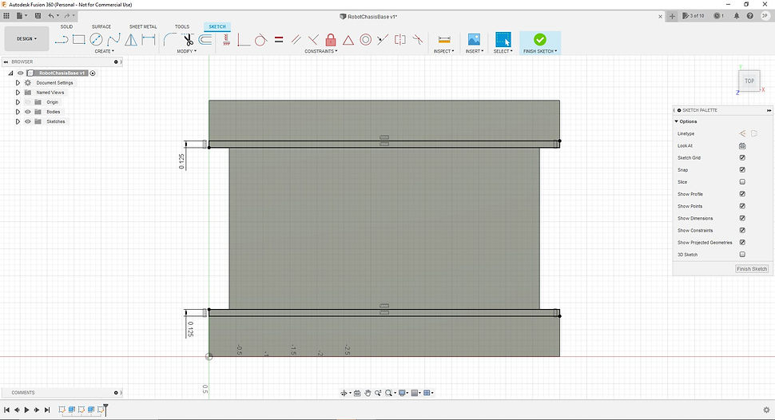Click the Orbit navigation tool
775x420 pixels.
pos(344,393)
